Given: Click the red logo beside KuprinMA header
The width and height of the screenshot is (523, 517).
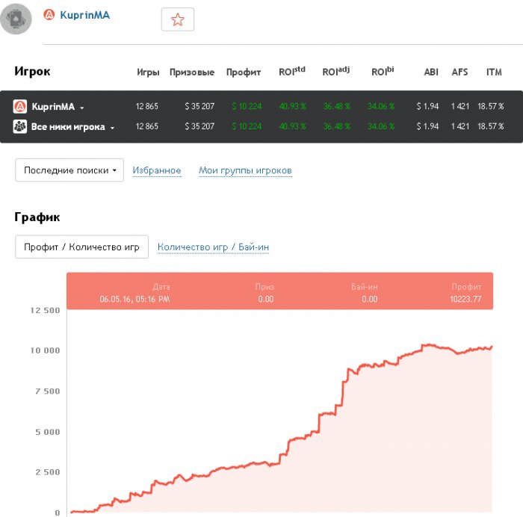Looking at the screenshot, I should click(x=49, y=15).
